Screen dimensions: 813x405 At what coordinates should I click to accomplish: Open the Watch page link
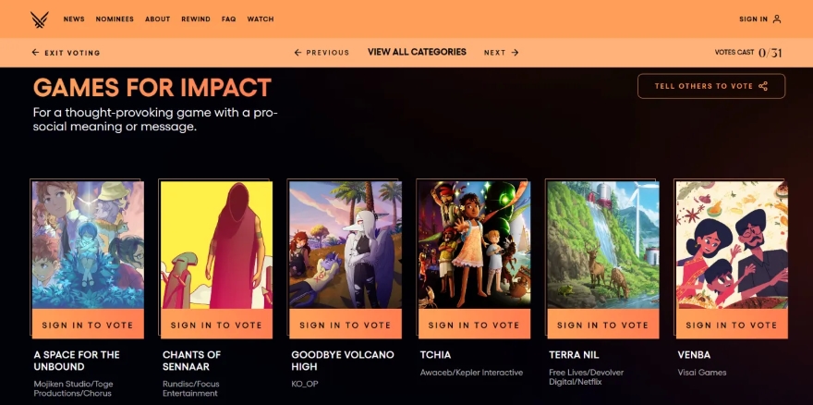[261, 19]
